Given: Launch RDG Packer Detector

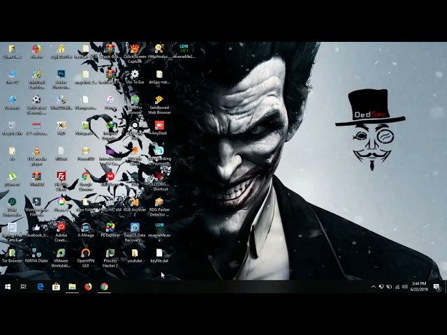Looking at the screenshot, I should click(x=159, y=207).
